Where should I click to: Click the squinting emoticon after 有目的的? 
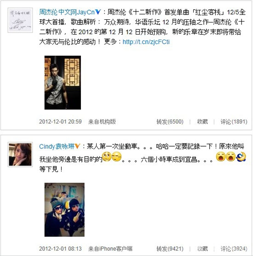[116, 157]
